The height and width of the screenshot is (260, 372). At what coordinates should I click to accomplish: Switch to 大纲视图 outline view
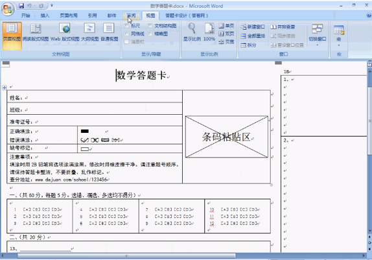(89, 32)
